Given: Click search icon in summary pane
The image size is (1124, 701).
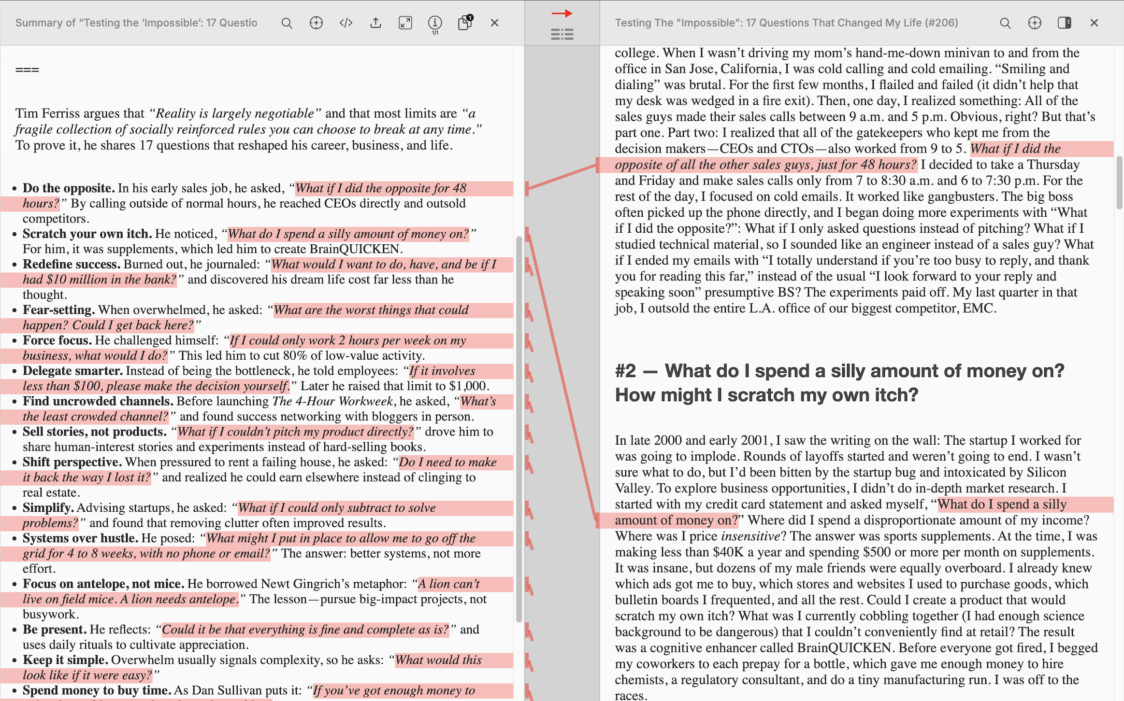Looking at the screenshot, I should tap(287, 23).
